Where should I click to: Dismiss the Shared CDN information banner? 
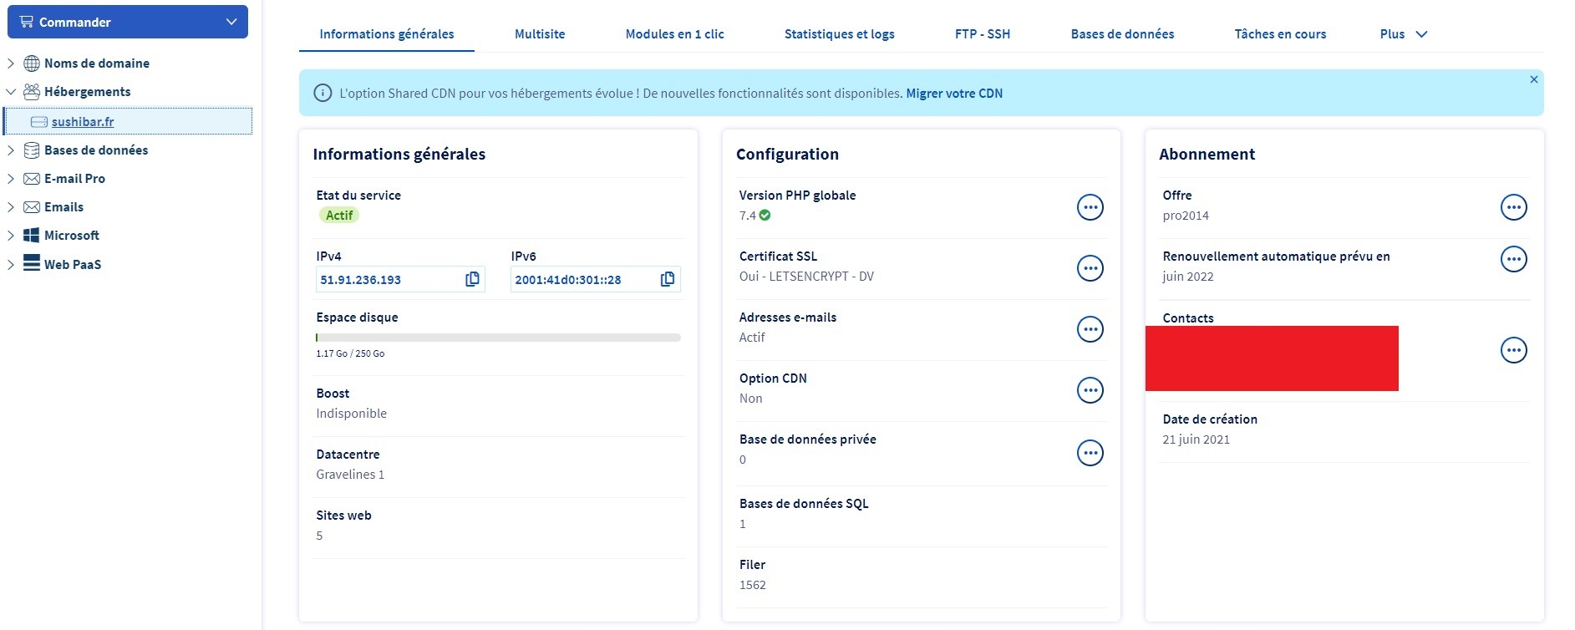click(x=1533, y=79)
